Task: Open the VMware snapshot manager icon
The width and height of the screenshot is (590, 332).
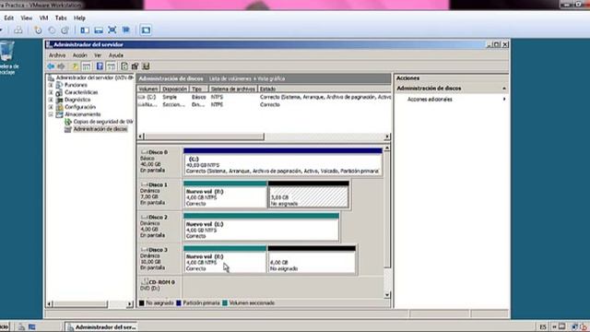Action: click(x=65, y=30)
